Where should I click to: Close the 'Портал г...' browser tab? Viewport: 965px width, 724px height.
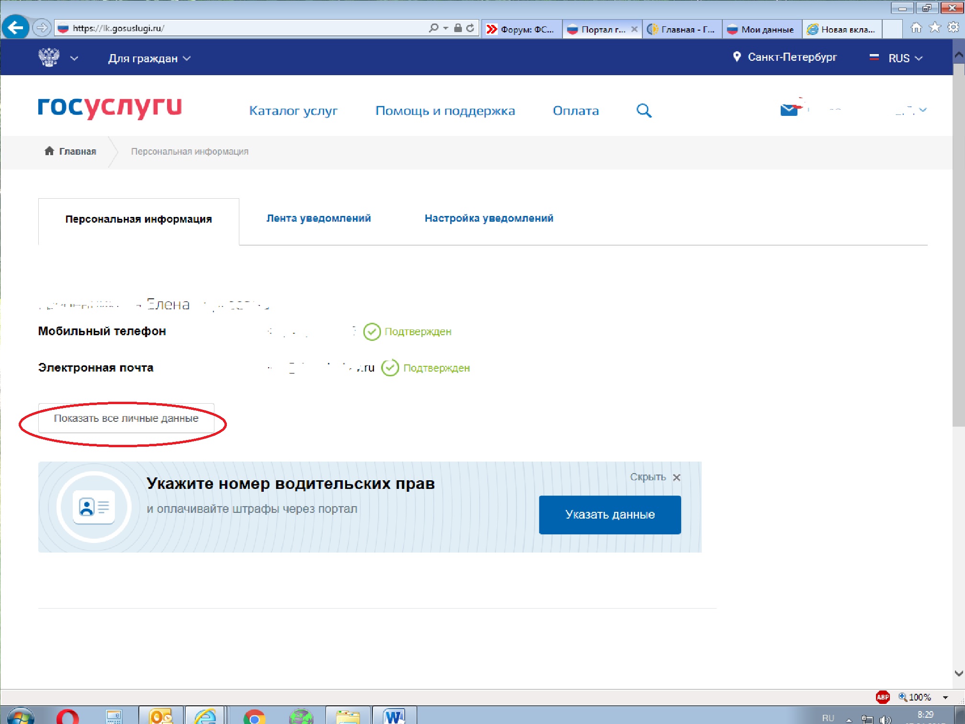click(x=634, y=29)
